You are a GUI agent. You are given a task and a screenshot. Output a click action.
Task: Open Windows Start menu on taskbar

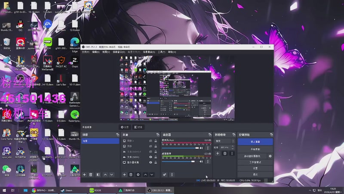pyautogui.click(x=4, y=190)
